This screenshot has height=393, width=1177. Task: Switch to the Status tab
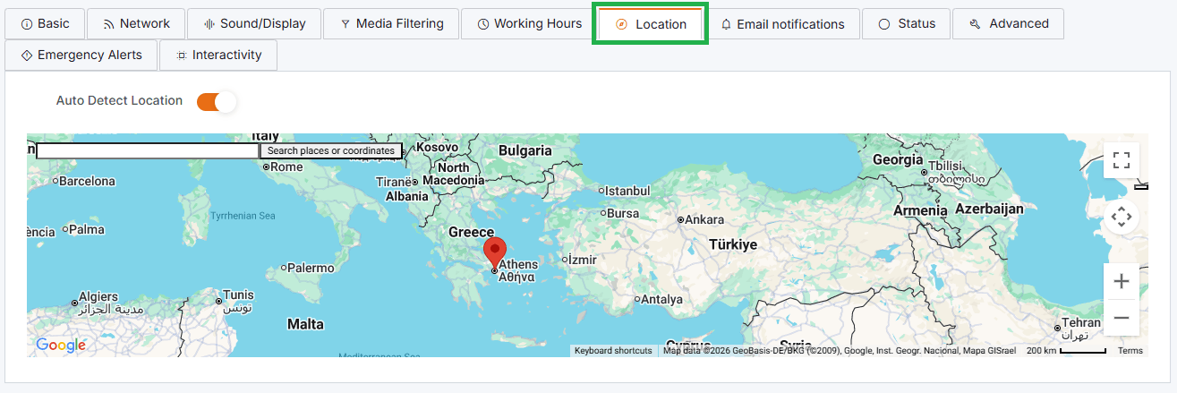pos(906,24)
